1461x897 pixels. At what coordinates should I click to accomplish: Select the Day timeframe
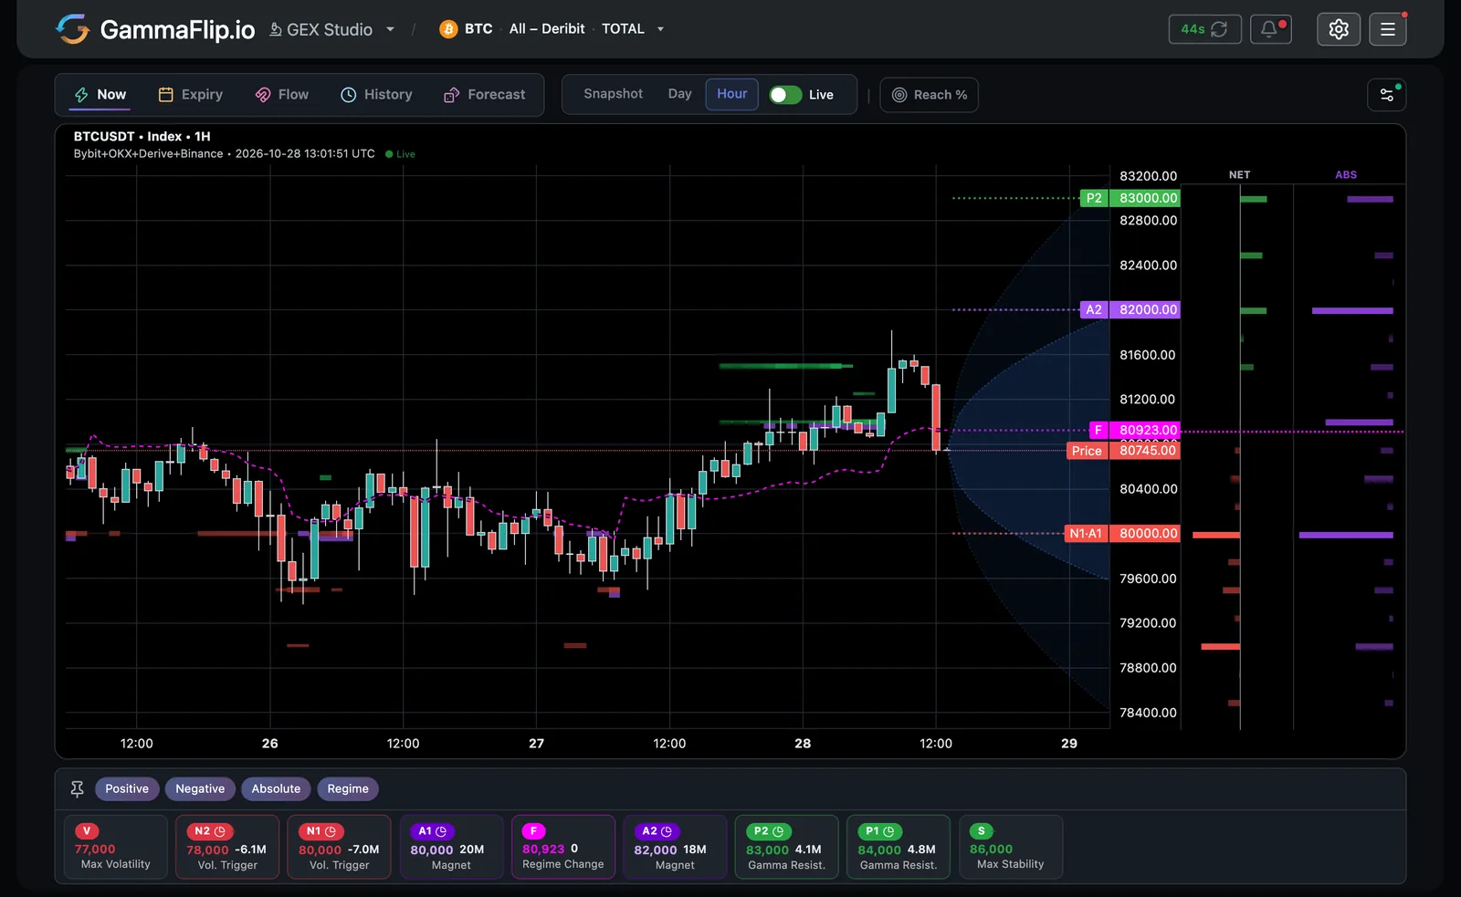(679, 94)
